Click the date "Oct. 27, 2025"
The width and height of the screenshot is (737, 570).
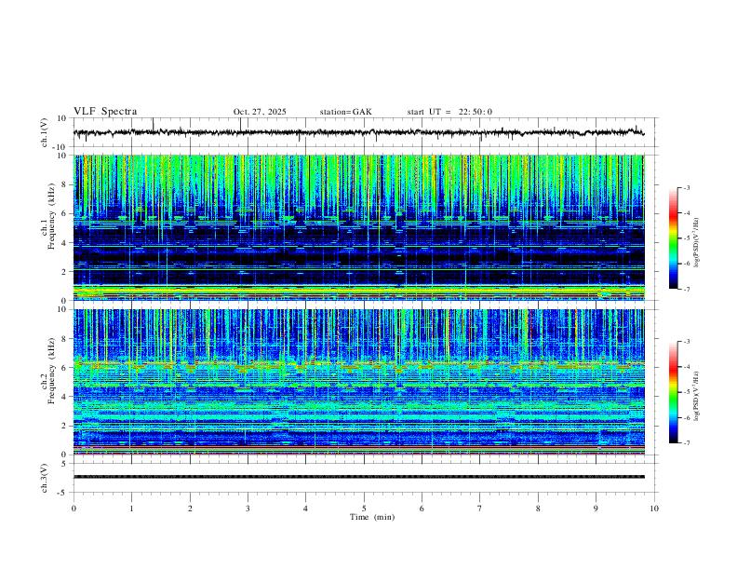[x=260, y=112]
